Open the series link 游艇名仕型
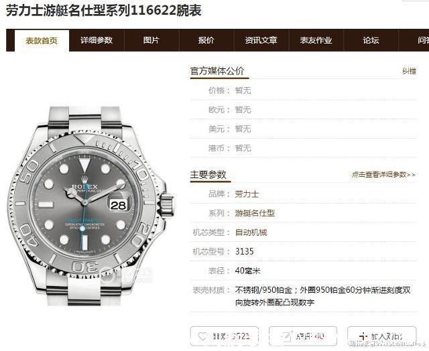Image resolution: width=429 pixels, height=351 pixels. [255, 213]
